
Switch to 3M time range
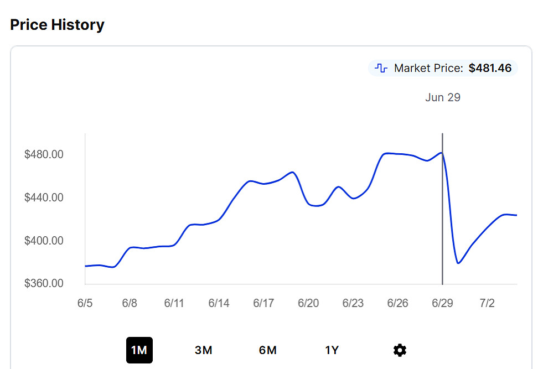pos(203,350)
